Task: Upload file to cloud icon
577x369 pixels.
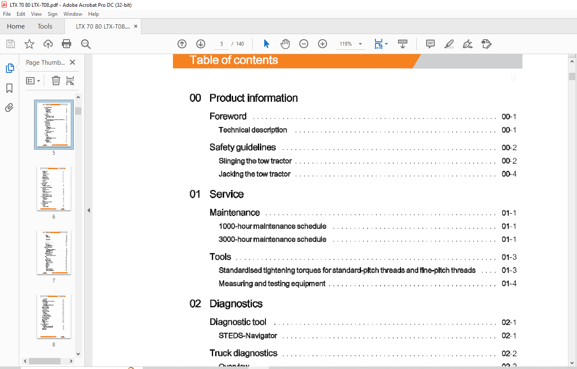Action: tap(48, 44)
